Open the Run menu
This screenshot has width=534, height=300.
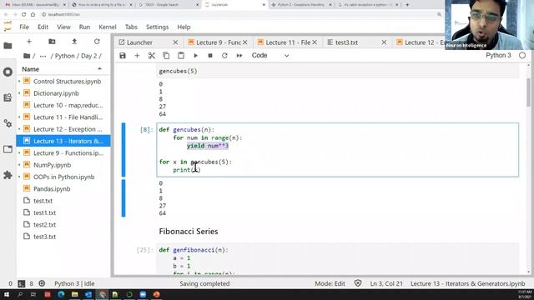pos(84,27)
